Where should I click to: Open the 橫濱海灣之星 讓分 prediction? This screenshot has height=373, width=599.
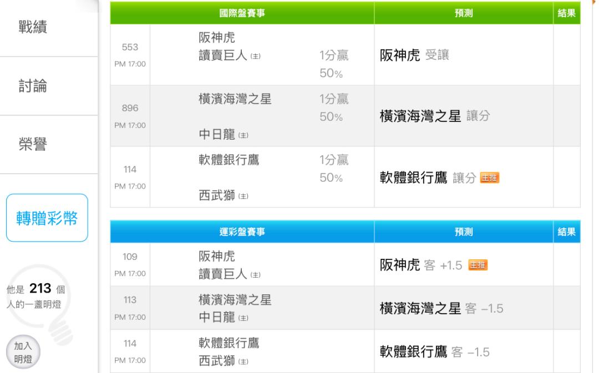click(x=435, y=116)
